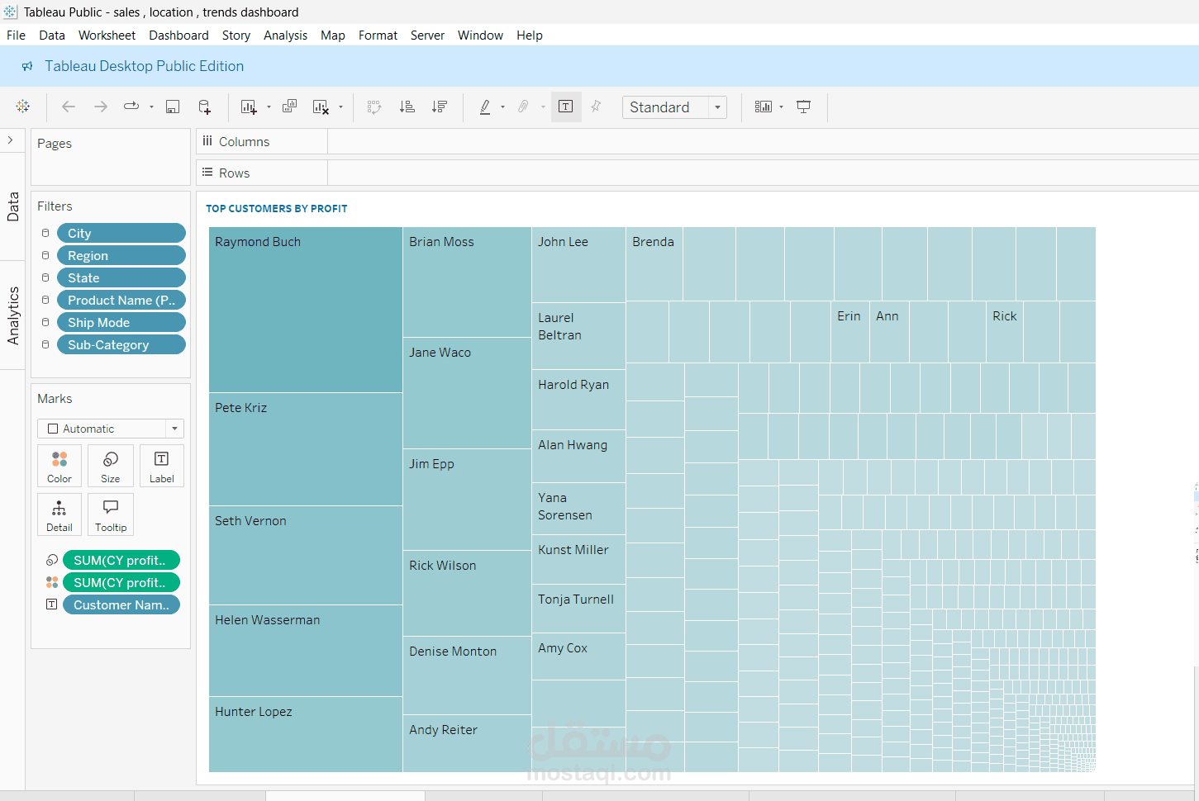This screenshot has width=1199, height=801.
Task: Open the Clear Sheet dropdown arrow
Action: [340, 107]
